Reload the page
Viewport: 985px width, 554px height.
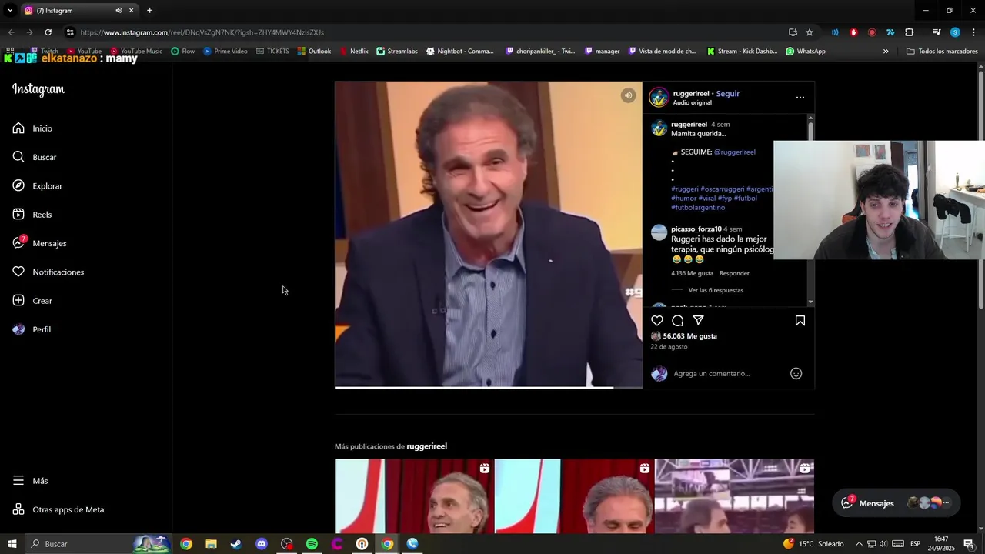[x=48, y=32]
